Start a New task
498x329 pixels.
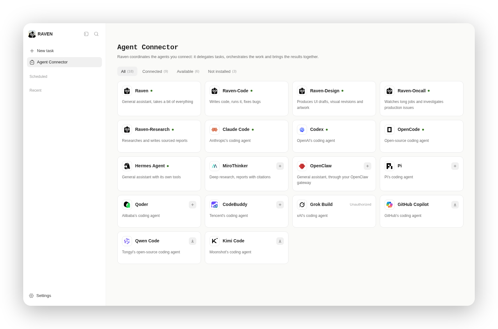point(64,51)
